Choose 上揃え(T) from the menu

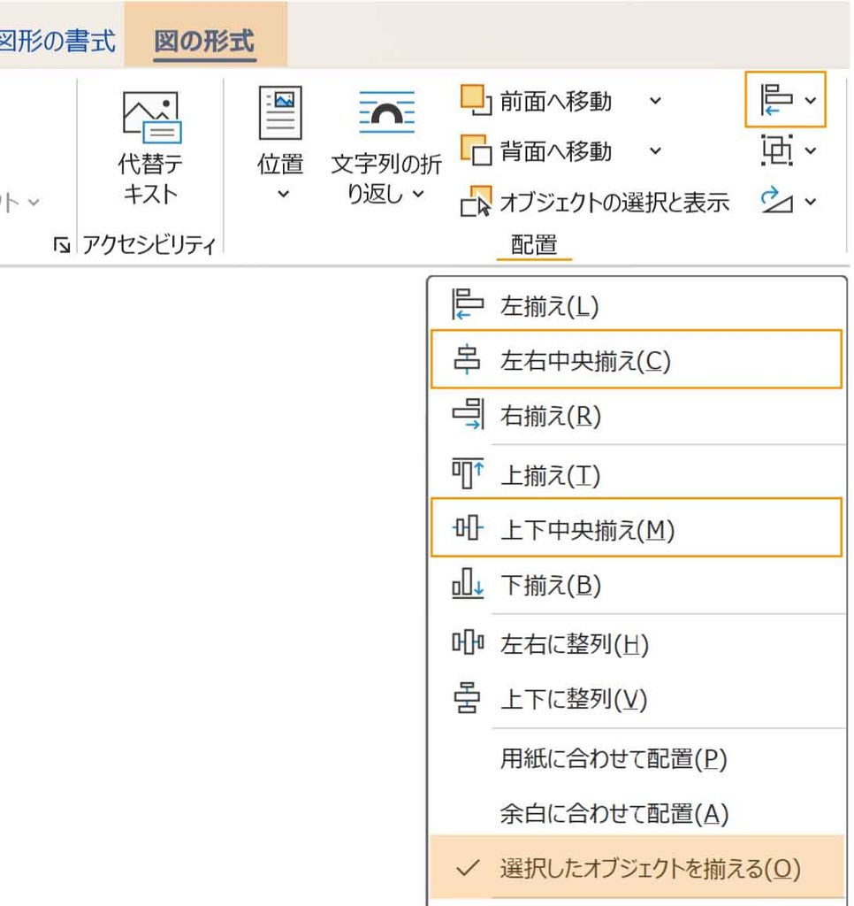coord(637,473)
